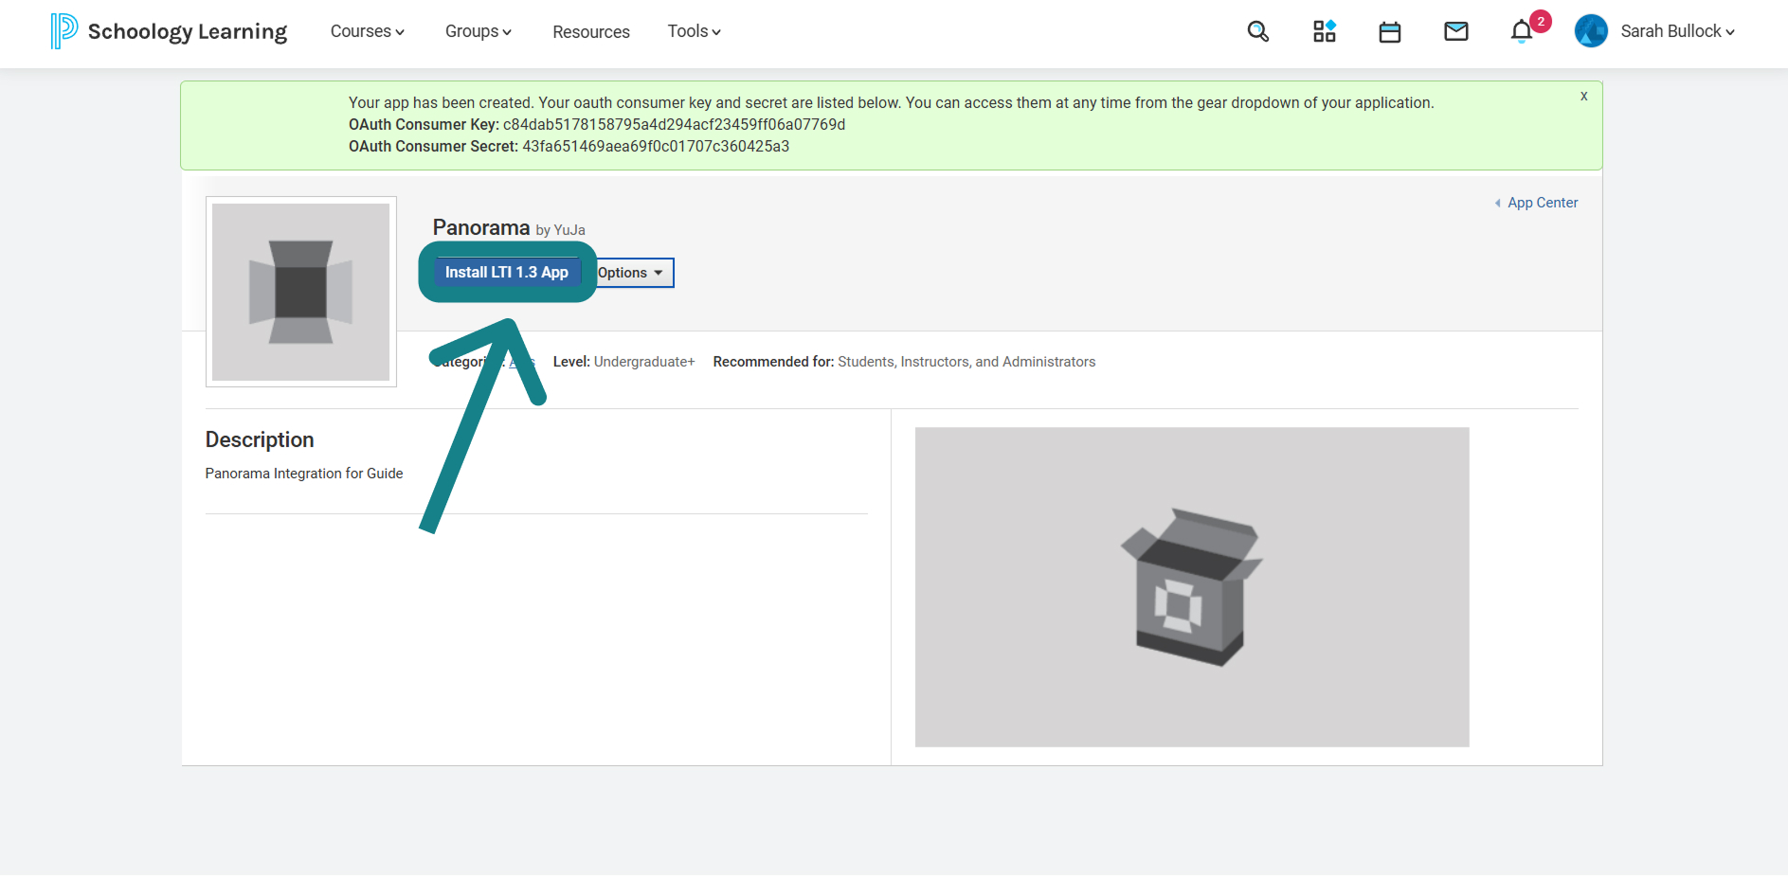Dismiss the green OAuth notification banner
The height and width of the screenshot is (877, 1788).
(1583, 96)
